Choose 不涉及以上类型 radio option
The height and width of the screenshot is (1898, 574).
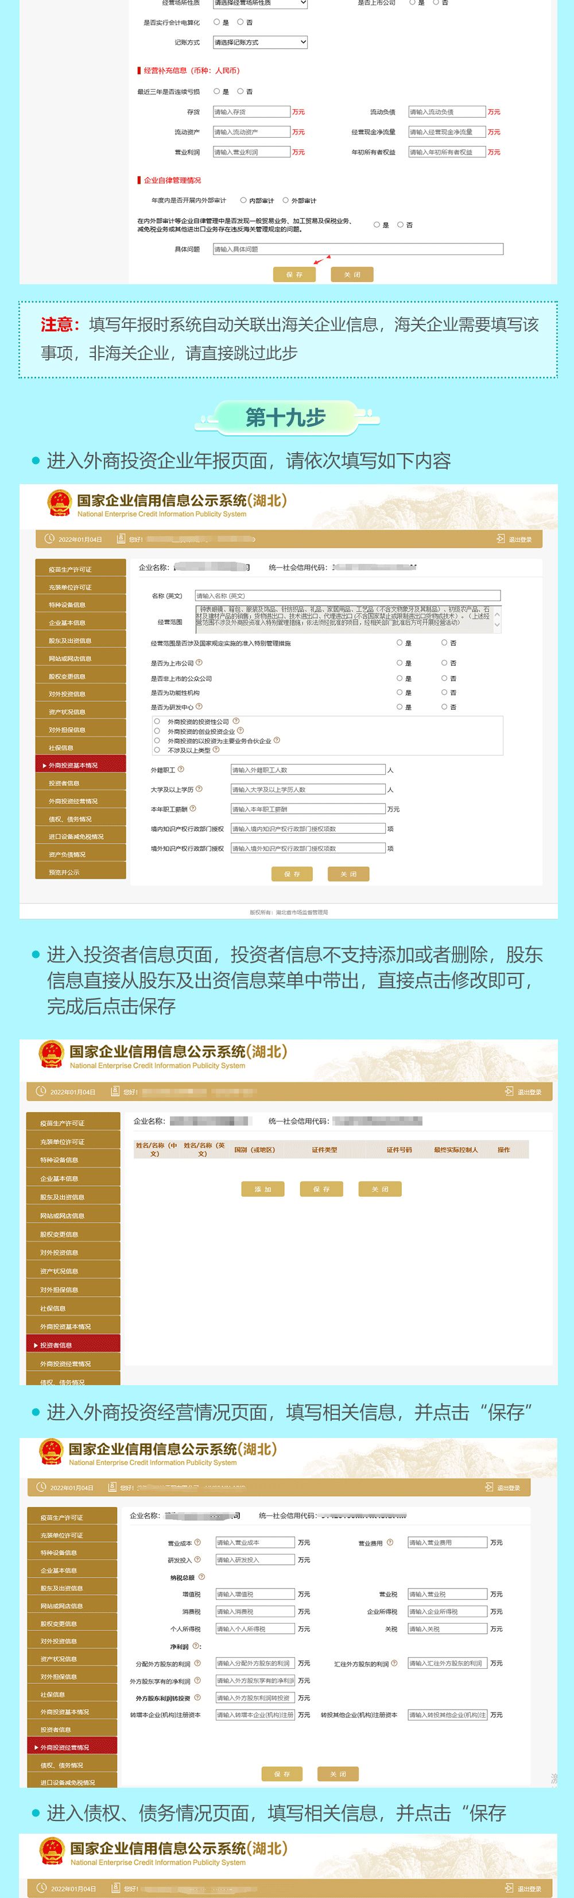157,750
